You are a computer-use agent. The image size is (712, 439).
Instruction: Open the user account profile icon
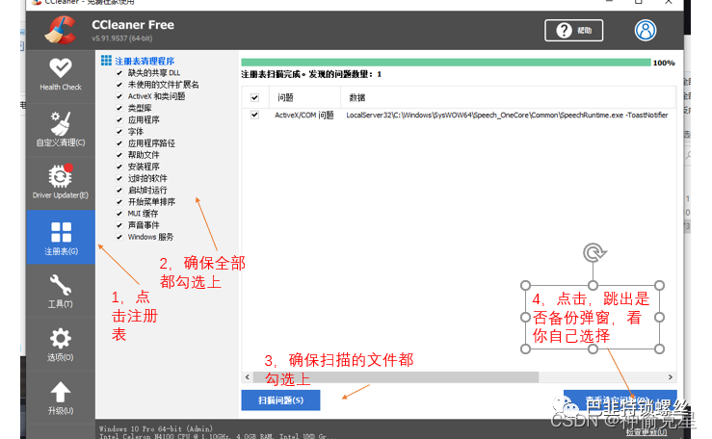[x=645, y=31]
